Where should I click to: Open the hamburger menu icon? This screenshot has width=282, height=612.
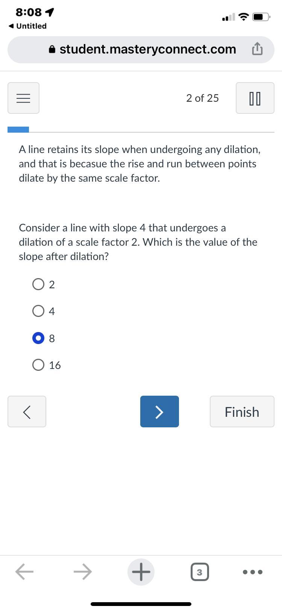pos(23,98)
